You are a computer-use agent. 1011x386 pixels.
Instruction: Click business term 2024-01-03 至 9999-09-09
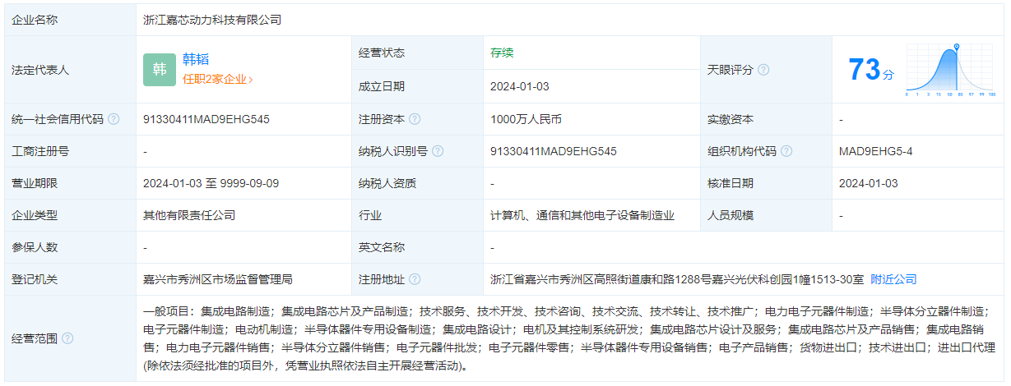[211, 183]
